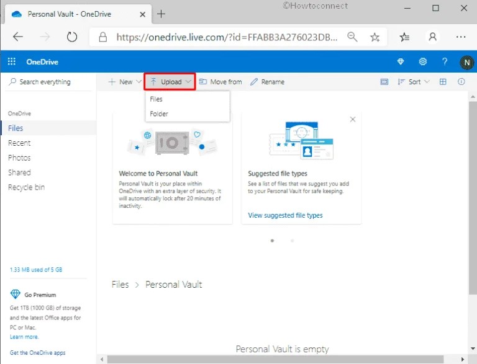Viewport: 477px width, 364px height.
Task: Dismiss the Suggested file types card
Action: click(353, 120)
